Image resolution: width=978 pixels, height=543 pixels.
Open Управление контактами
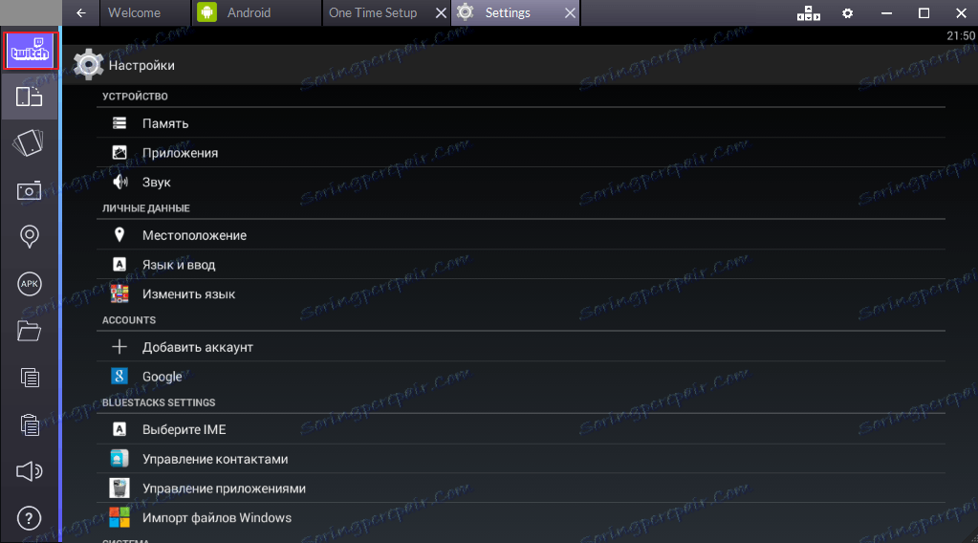521,458
